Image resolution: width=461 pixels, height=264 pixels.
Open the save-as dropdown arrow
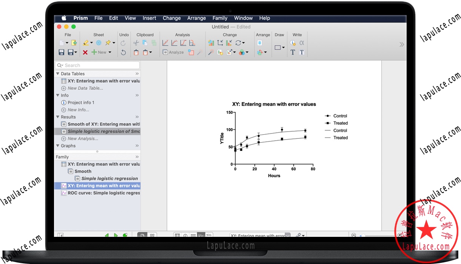click(76, 52)
